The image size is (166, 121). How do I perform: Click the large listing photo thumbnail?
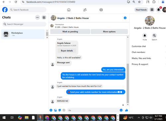pos(150,21)
